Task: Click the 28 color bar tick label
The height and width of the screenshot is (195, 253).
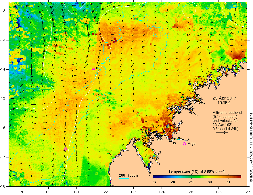Action: pos(173,182)
